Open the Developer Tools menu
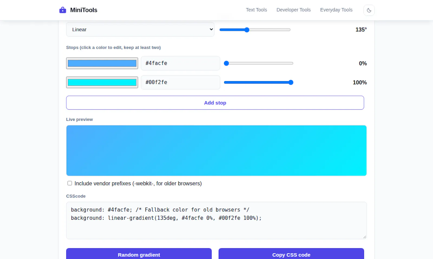This screenshot has width=433, height=259. coord(293,10)
